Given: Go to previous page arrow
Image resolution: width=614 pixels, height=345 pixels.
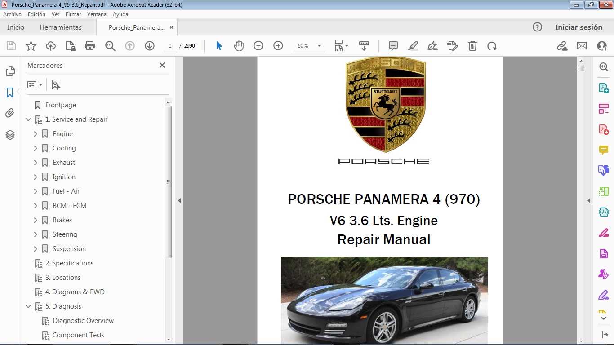Looking at the screenshot, I should click(130, 46).
